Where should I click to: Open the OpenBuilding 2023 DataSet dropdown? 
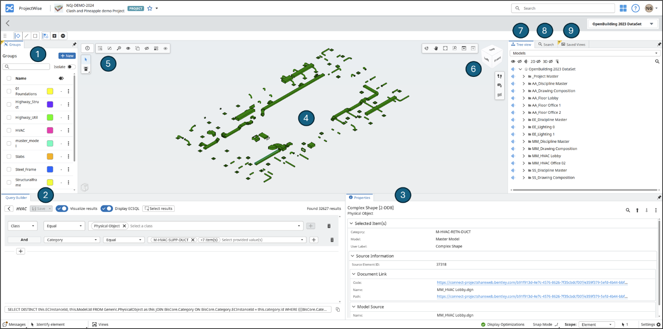click(623, 24)
